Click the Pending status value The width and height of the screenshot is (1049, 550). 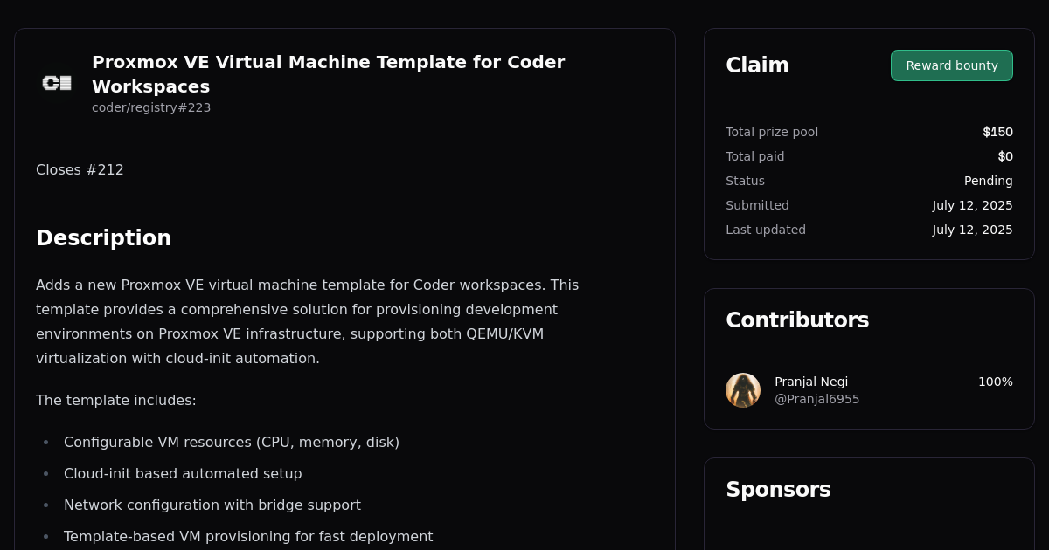click(988, 181)
